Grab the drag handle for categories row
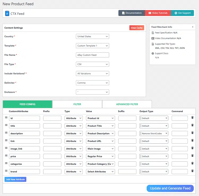Viewport: 199px width, 196px height. 6,163
